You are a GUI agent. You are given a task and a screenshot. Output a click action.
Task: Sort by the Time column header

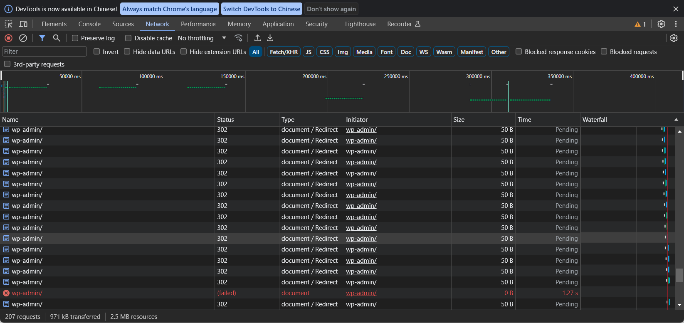548,119
